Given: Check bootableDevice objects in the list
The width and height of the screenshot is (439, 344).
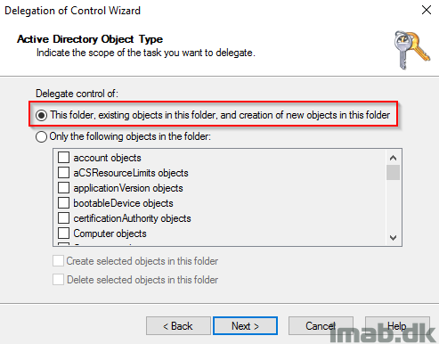Looking at the screenshot, I should pos(63,203).
